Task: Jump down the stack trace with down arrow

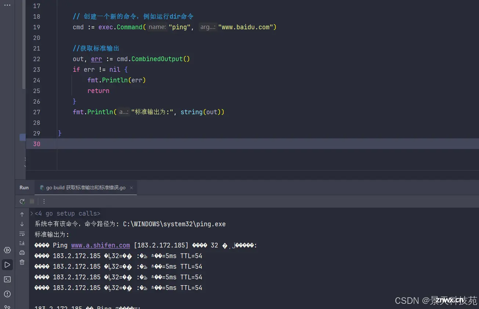Action: point(22,224)
